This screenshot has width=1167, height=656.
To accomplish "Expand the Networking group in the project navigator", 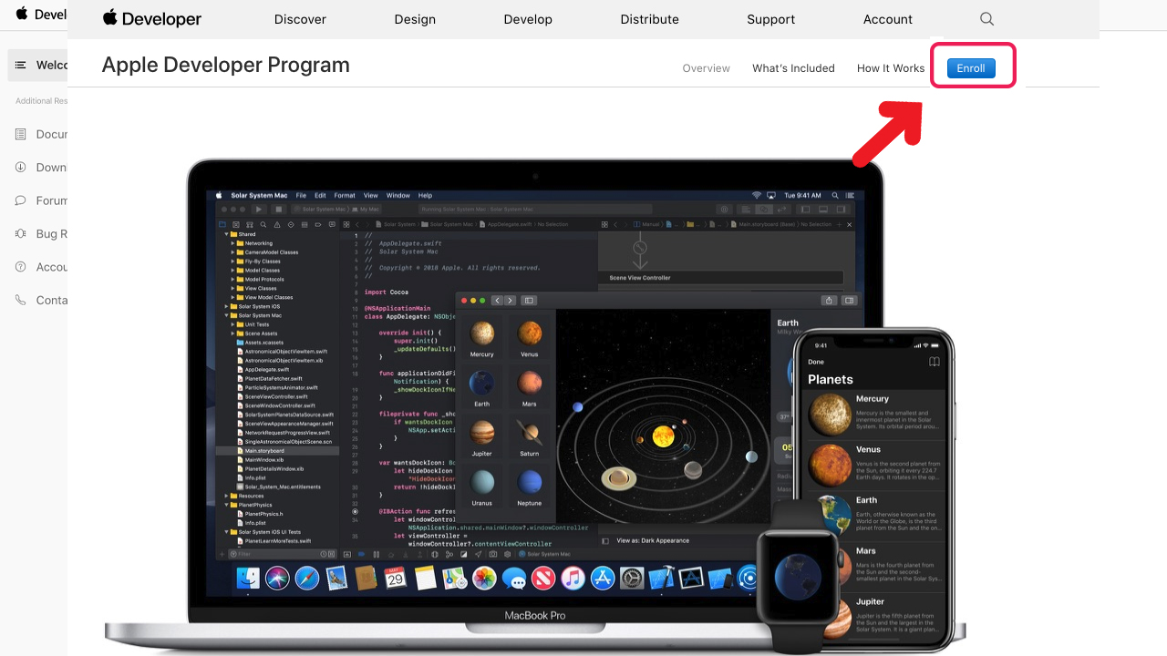I will (x=232, y=243).
